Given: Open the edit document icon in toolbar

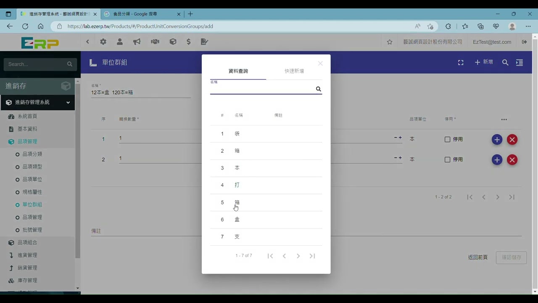Looking at the screenshot, I should 204,42.
